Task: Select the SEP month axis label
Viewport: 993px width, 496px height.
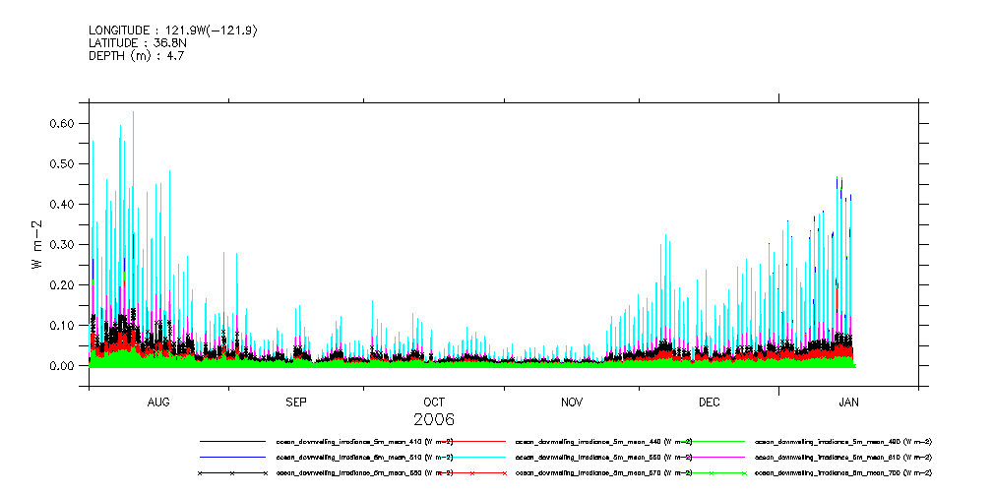Action: 296,403
